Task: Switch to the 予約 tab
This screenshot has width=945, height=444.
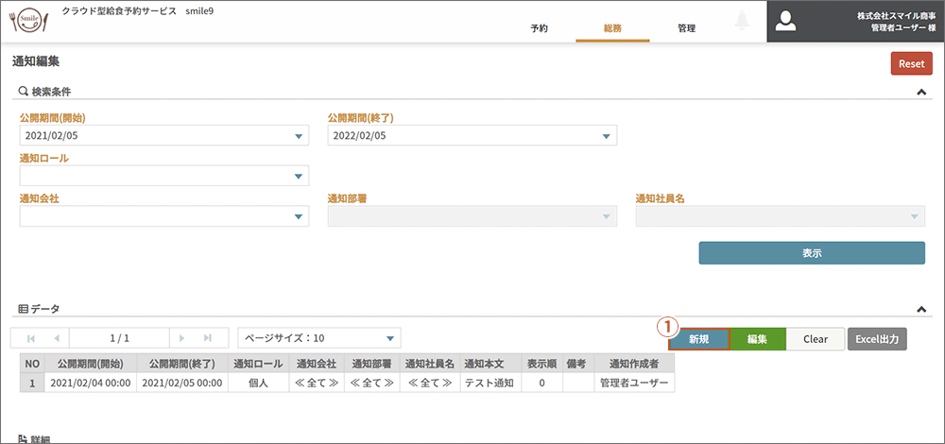Action: [x=539, y=28]
